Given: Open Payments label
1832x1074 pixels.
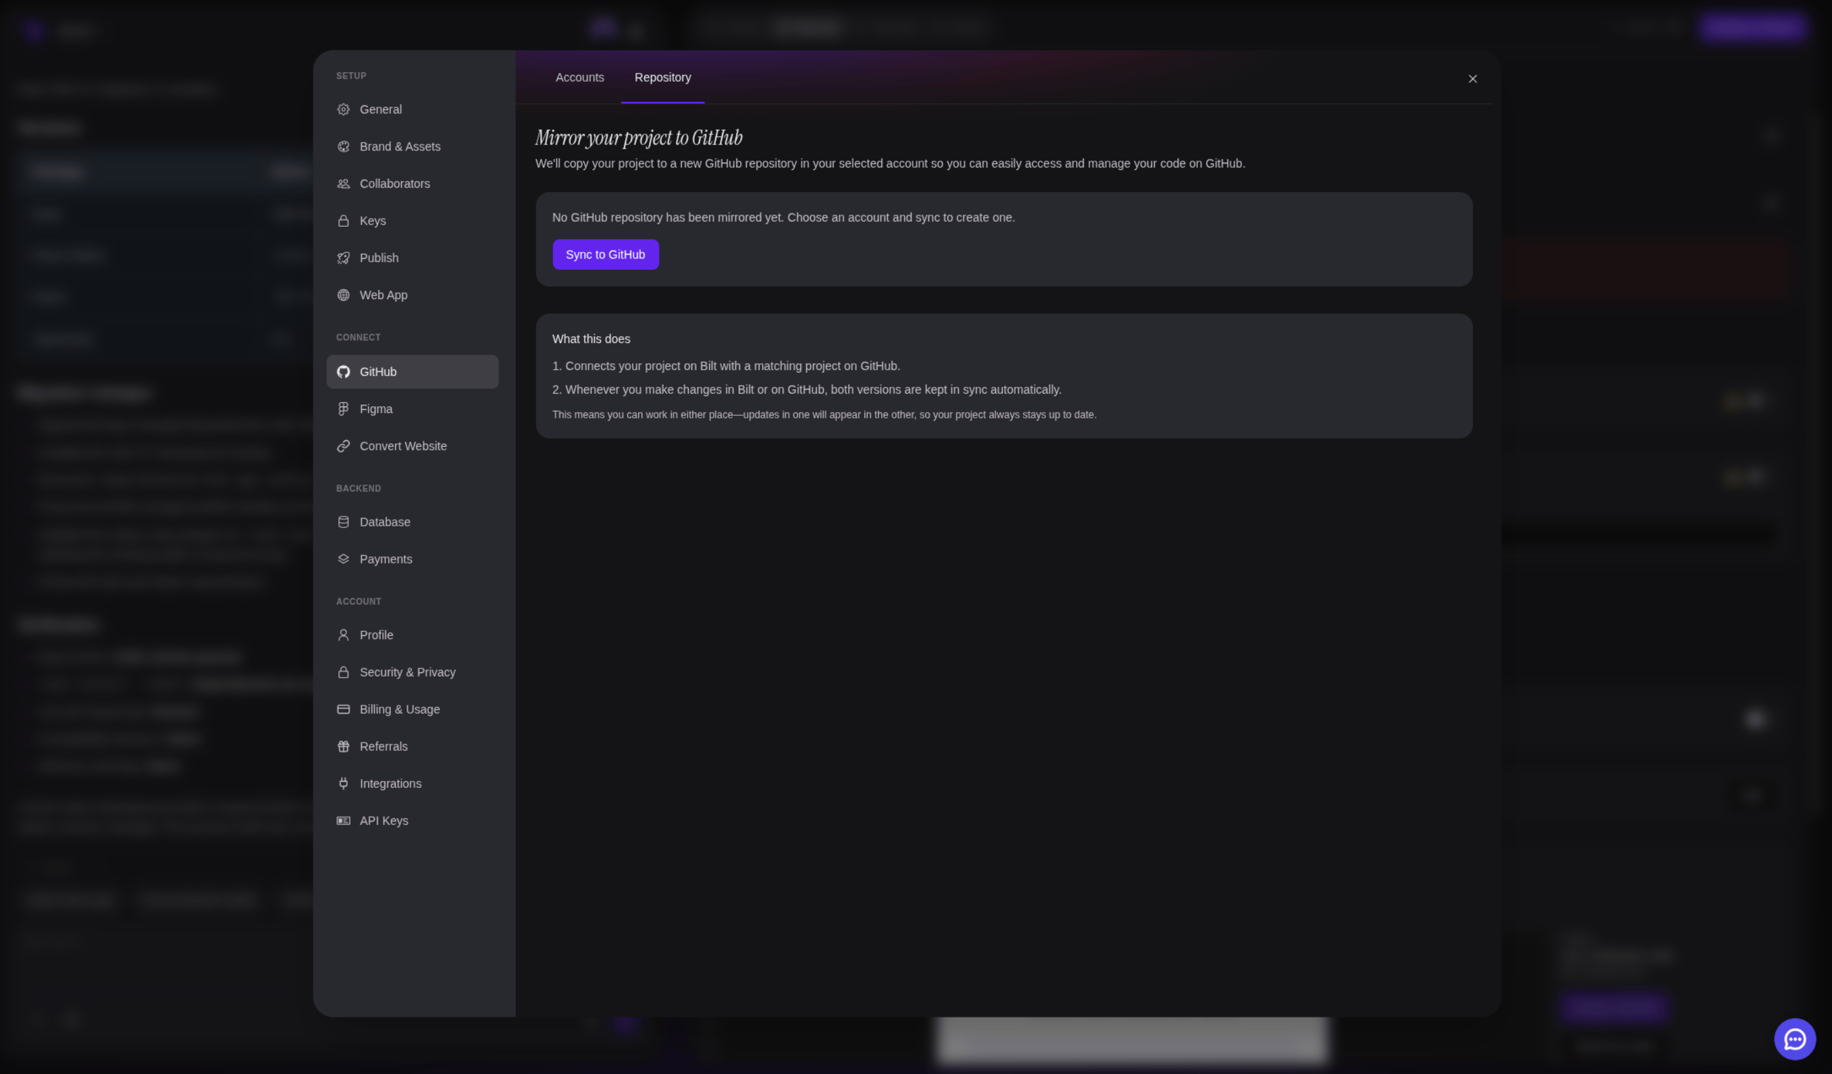Looking at the screenshot, I should [x=386, y=559].
